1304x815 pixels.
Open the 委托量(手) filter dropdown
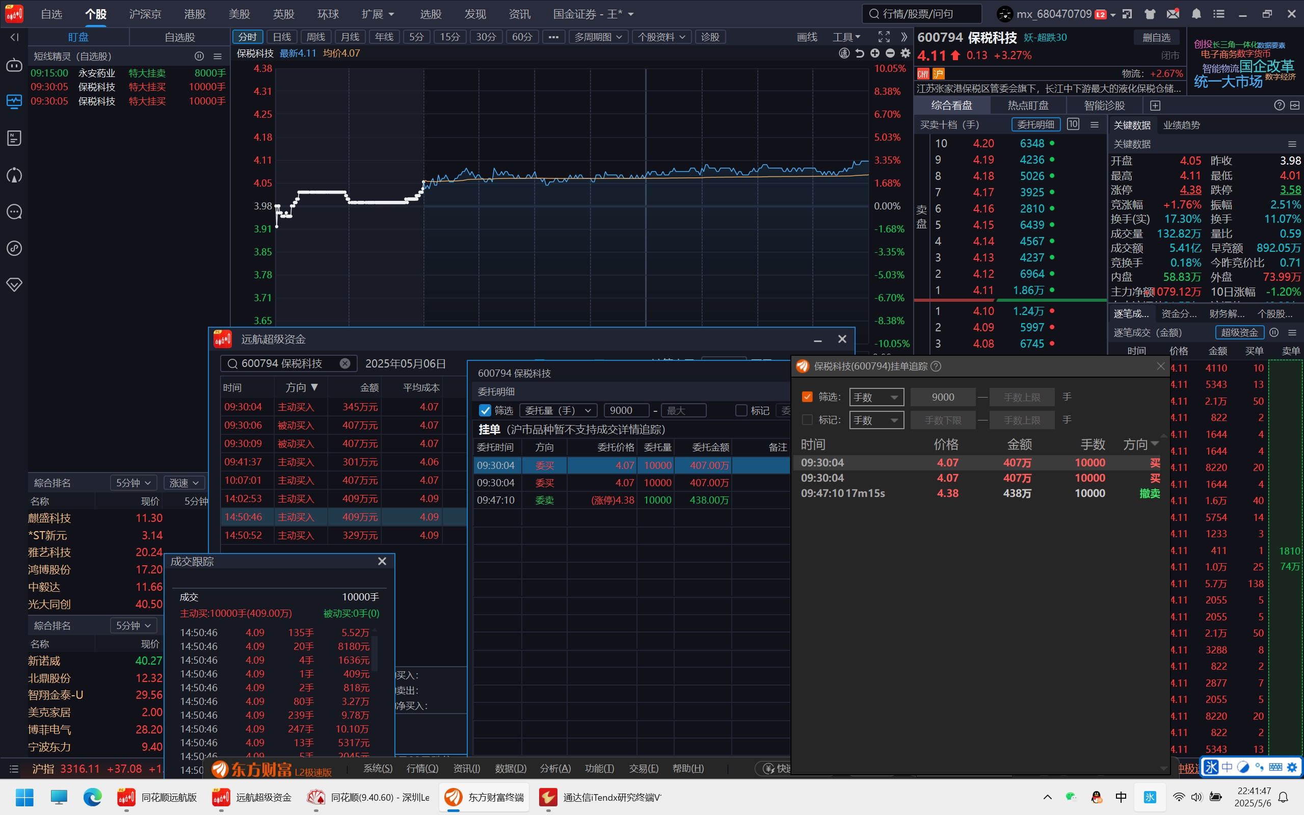[558, 411]
